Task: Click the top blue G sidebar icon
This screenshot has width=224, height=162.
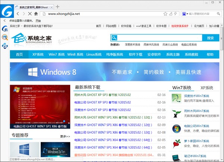Action: tap(5, 29)
